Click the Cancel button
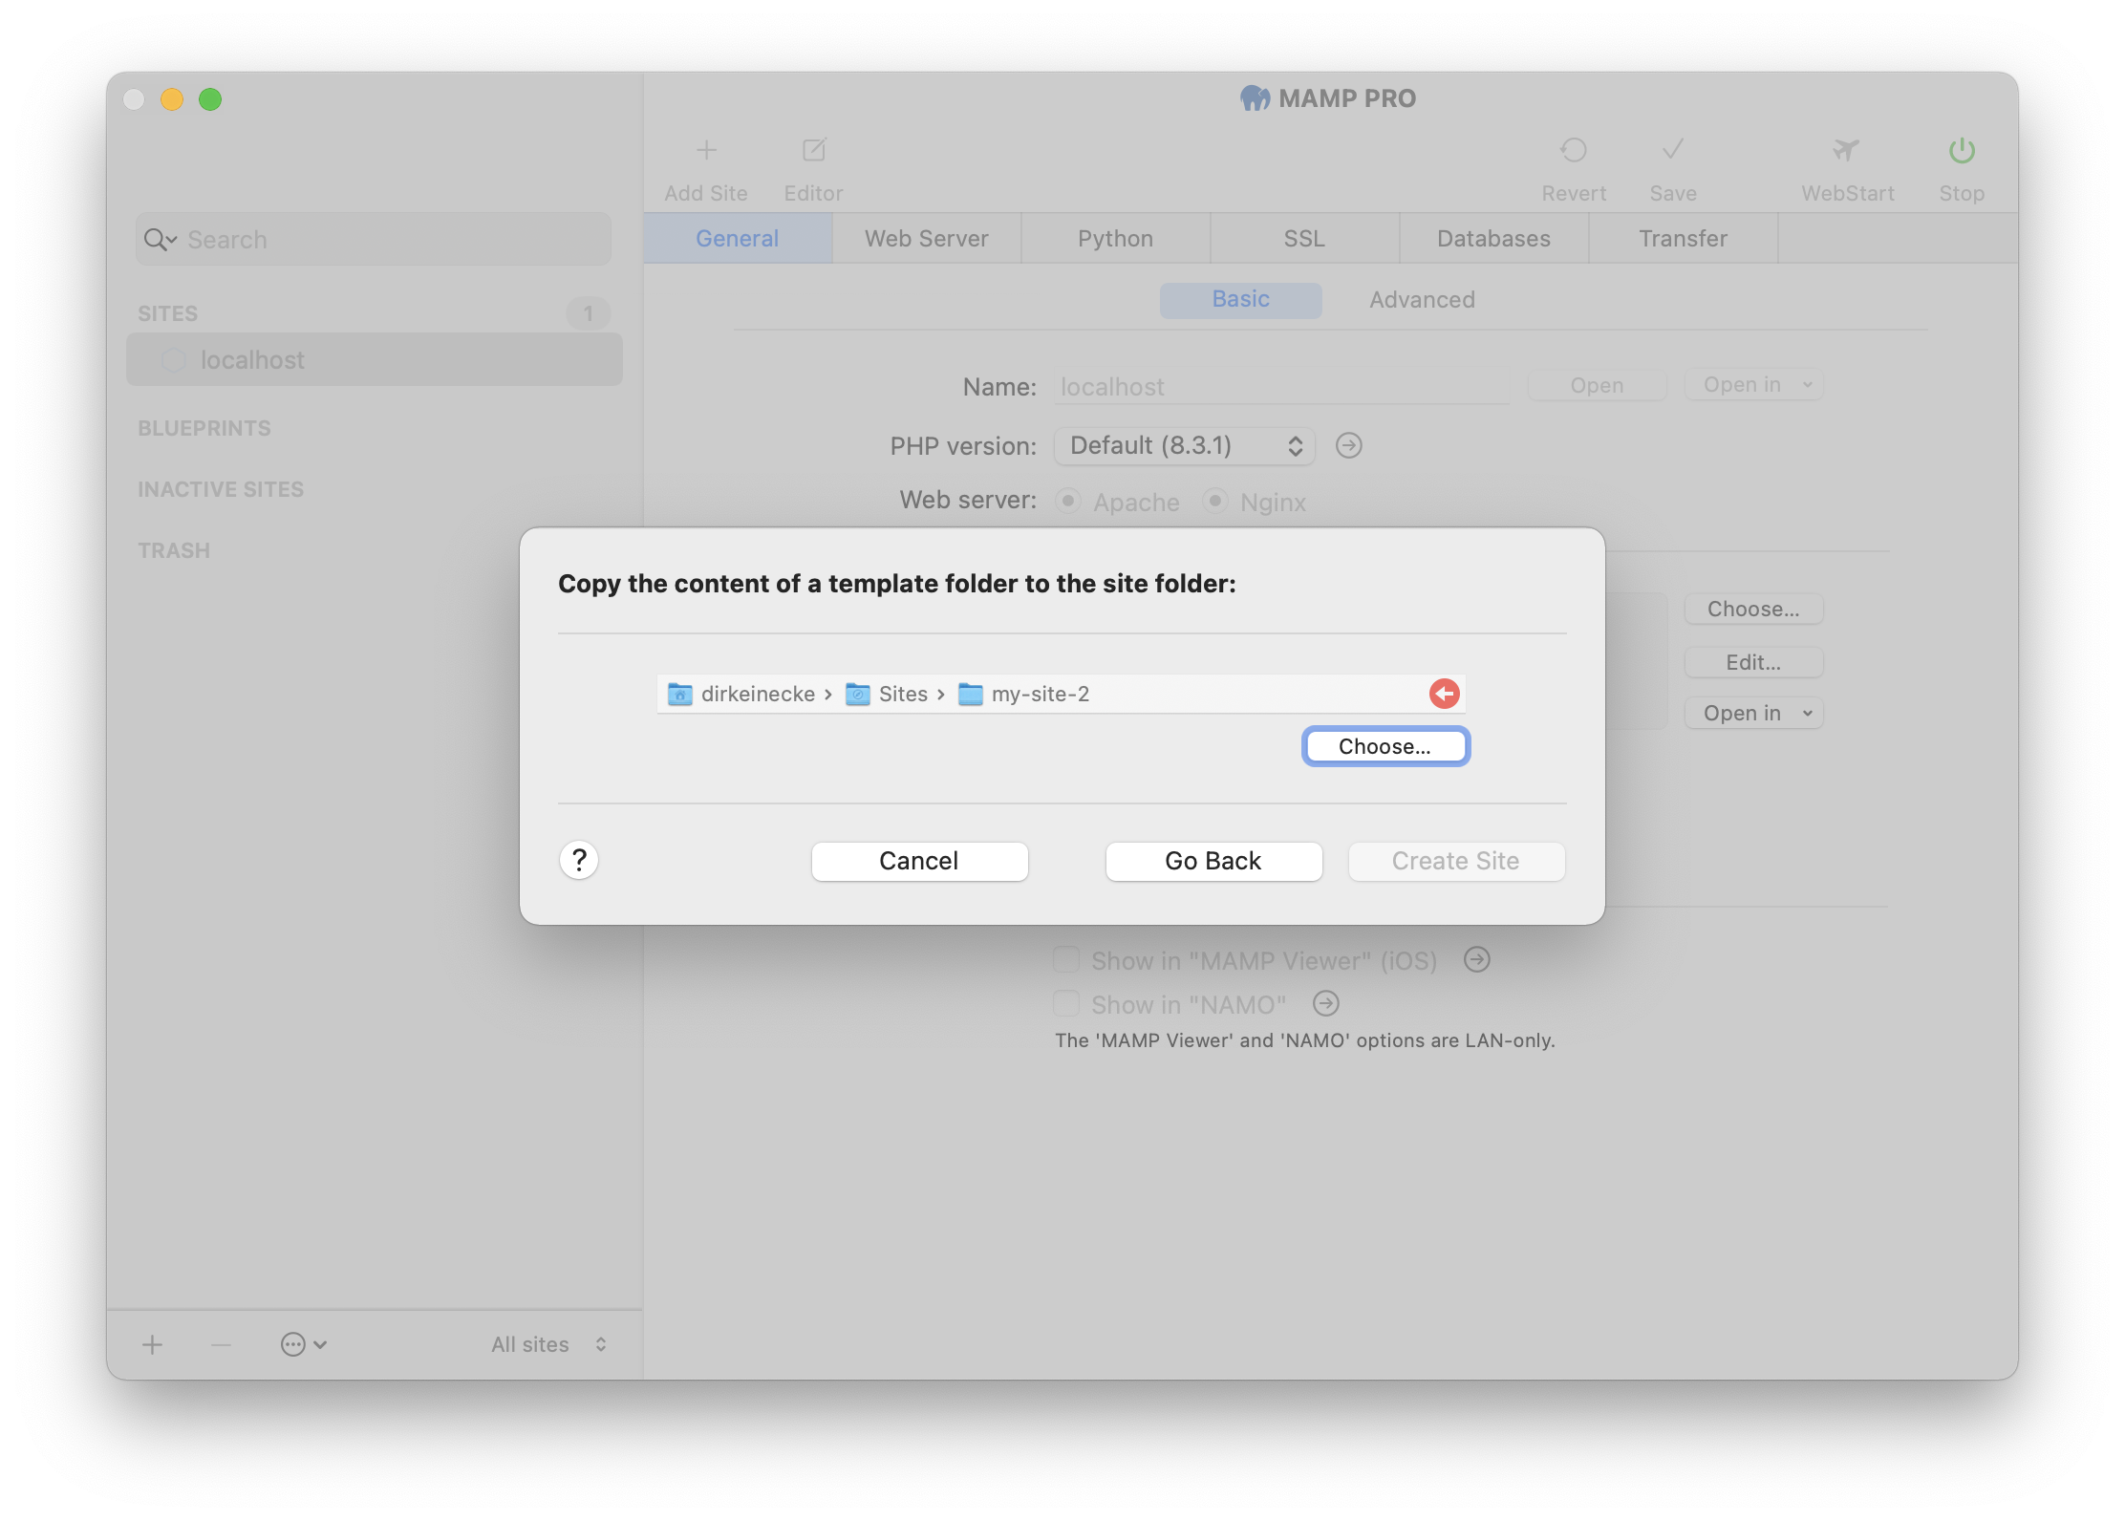This screenshot has height=1521, width=2125. point(918,859)
